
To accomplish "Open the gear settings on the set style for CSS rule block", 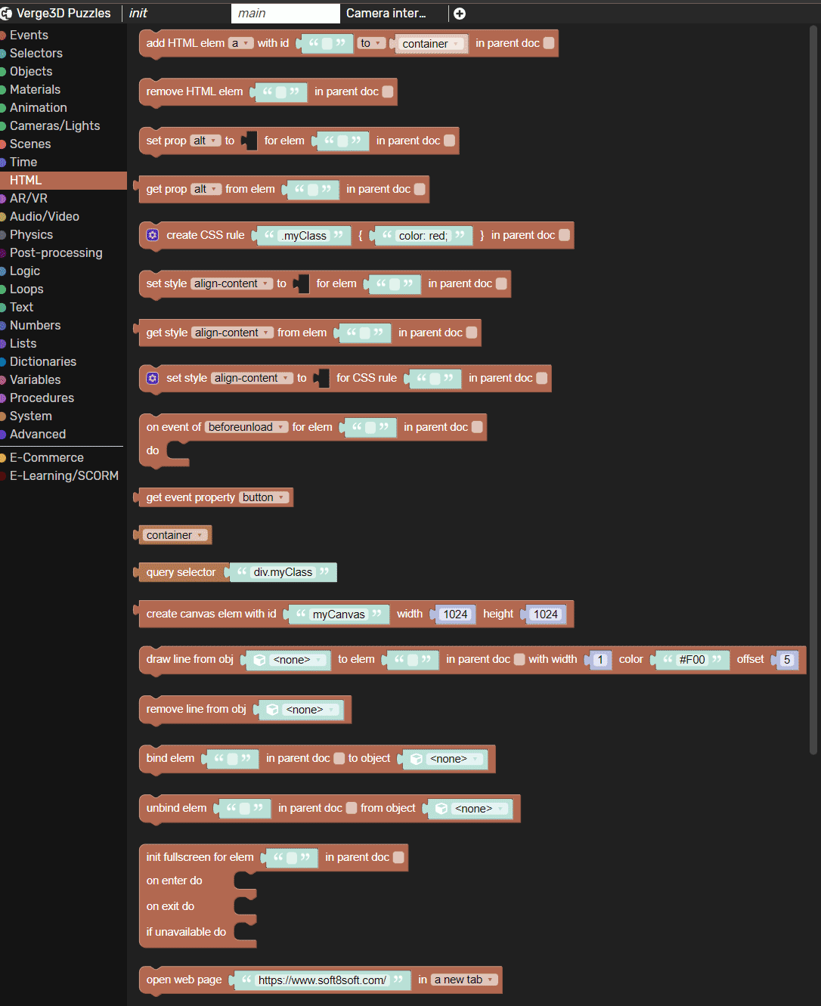I will pyautogui.click(x=153, y=378).
